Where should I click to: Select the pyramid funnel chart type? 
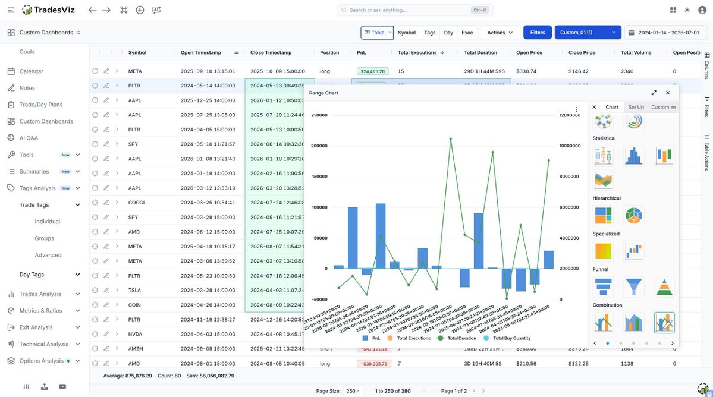pos(664,287)
